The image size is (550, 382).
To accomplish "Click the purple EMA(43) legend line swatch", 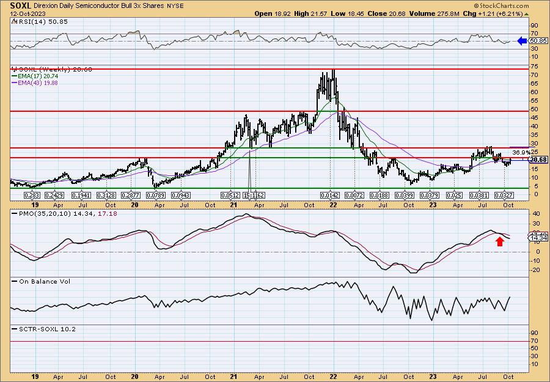I will (15, 83).
